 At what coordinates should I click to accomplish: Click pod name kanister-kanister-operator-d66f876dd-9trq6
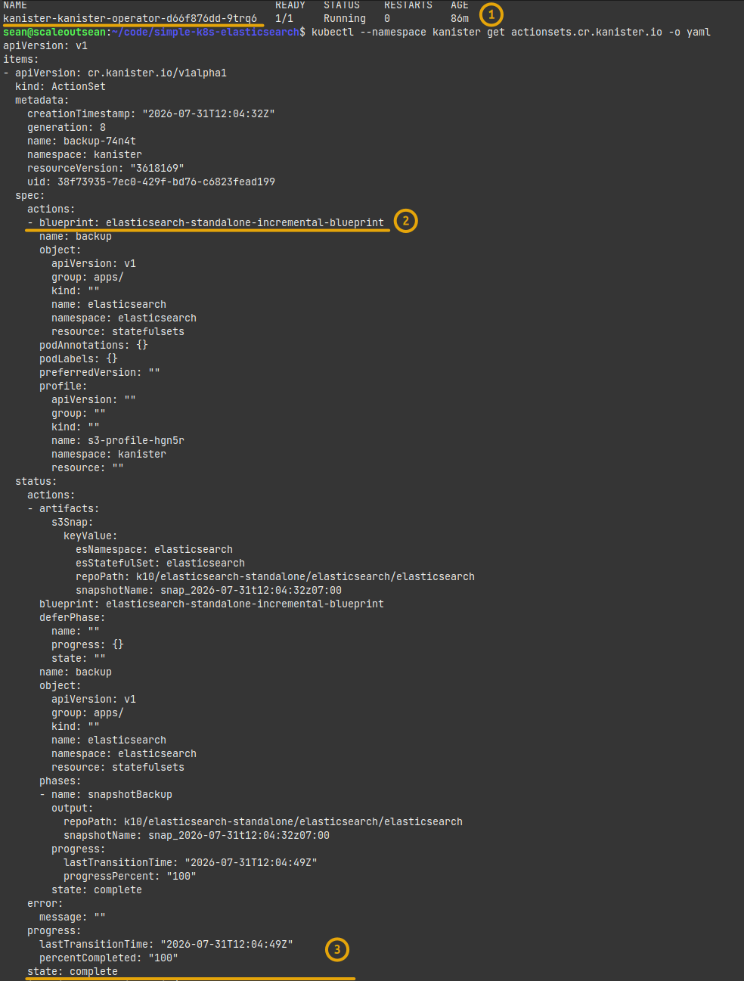point(130,18)
